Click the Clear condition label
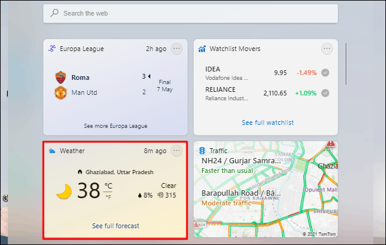 click(x=168, y=186)
